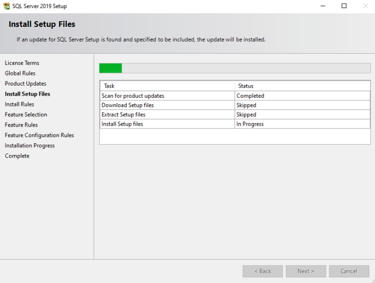
Task: Click the update description text under heading
Action: coord(141,39)
